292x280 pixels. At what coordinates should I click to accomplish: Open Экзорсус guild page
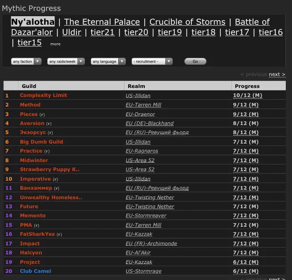(x=33, y=132)
